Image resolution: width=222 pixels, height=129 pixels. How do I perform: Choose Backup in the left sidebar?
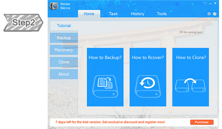click(64, 38)
